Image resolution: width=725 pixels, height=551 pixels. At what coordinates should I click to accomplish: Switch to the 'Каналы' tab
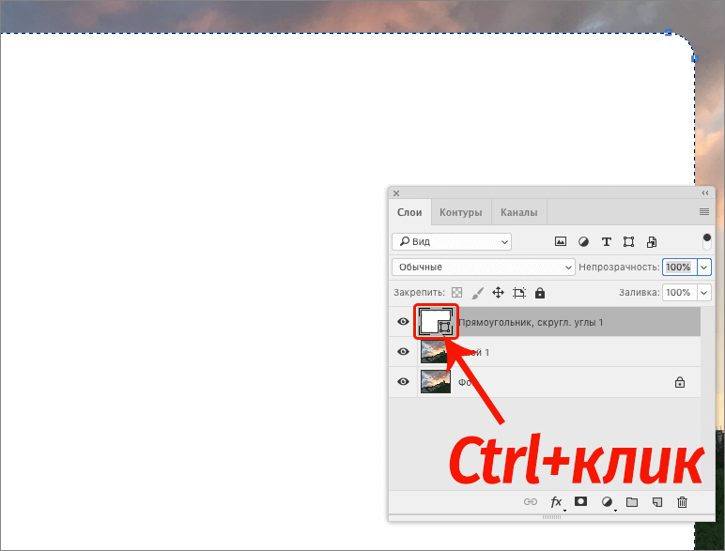click(518, 212)
